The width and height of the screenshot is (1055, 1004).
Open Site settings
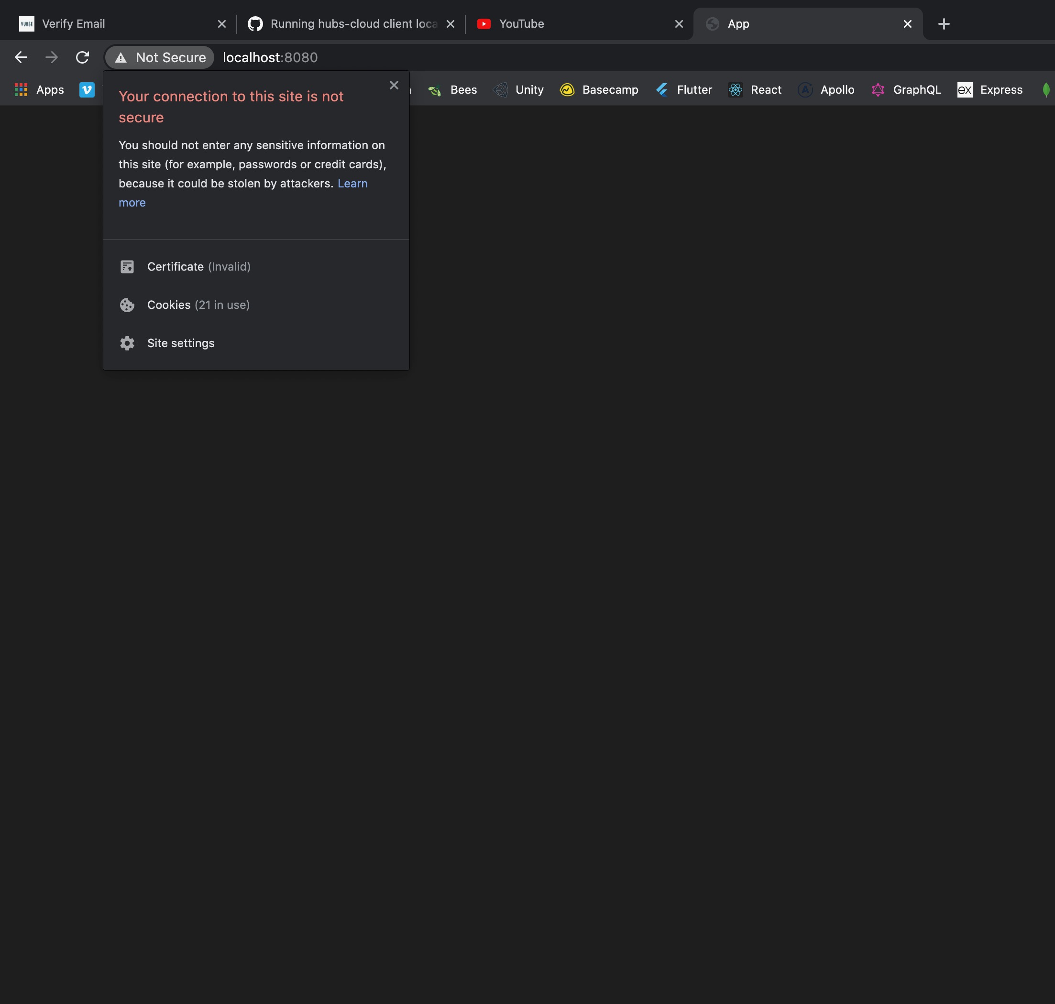click(256, 343)
